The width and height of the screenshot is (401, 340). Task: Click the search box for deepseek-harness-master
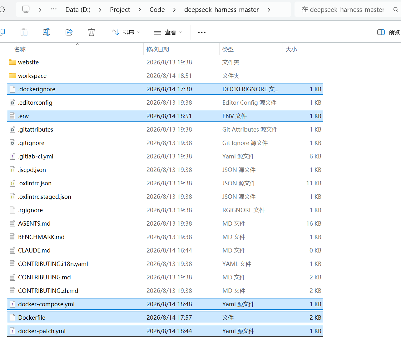click(x=347, y=10)
